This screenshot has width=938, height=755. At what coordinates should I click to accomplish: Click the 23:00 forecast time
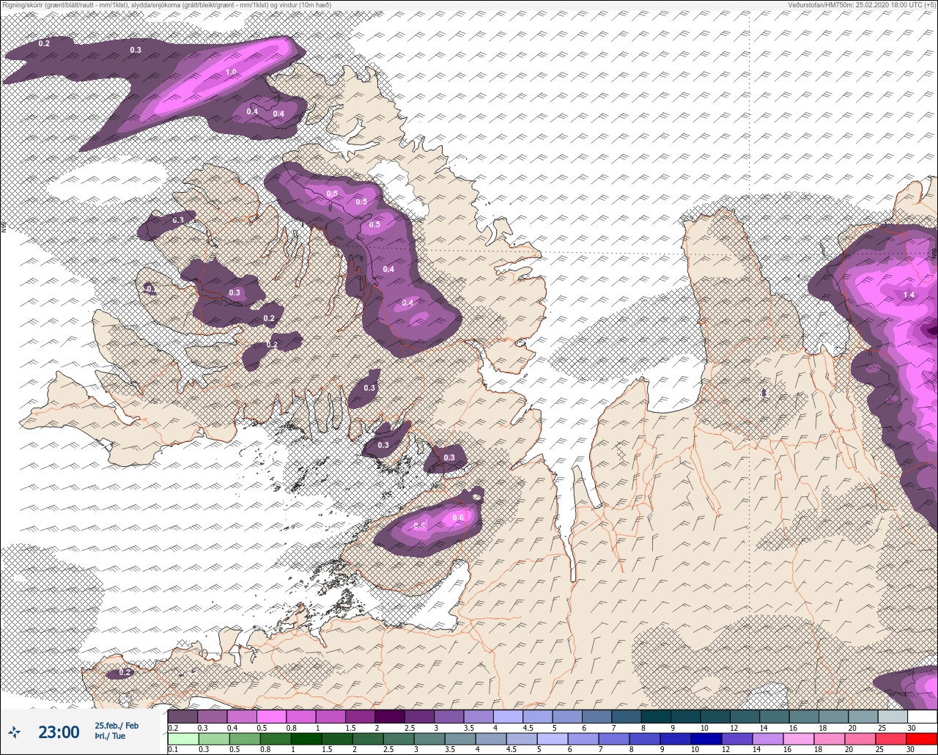pyautogui.click(x=59, y=732)
